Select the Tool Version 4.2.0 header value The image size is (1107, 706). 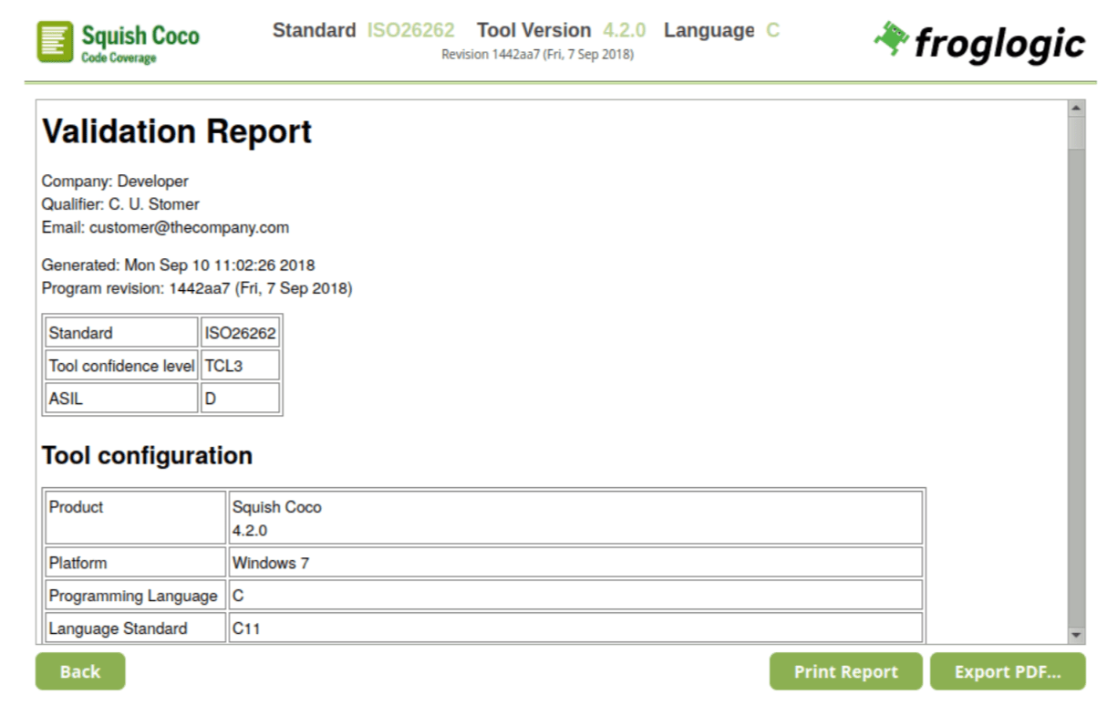click(624, 30)
